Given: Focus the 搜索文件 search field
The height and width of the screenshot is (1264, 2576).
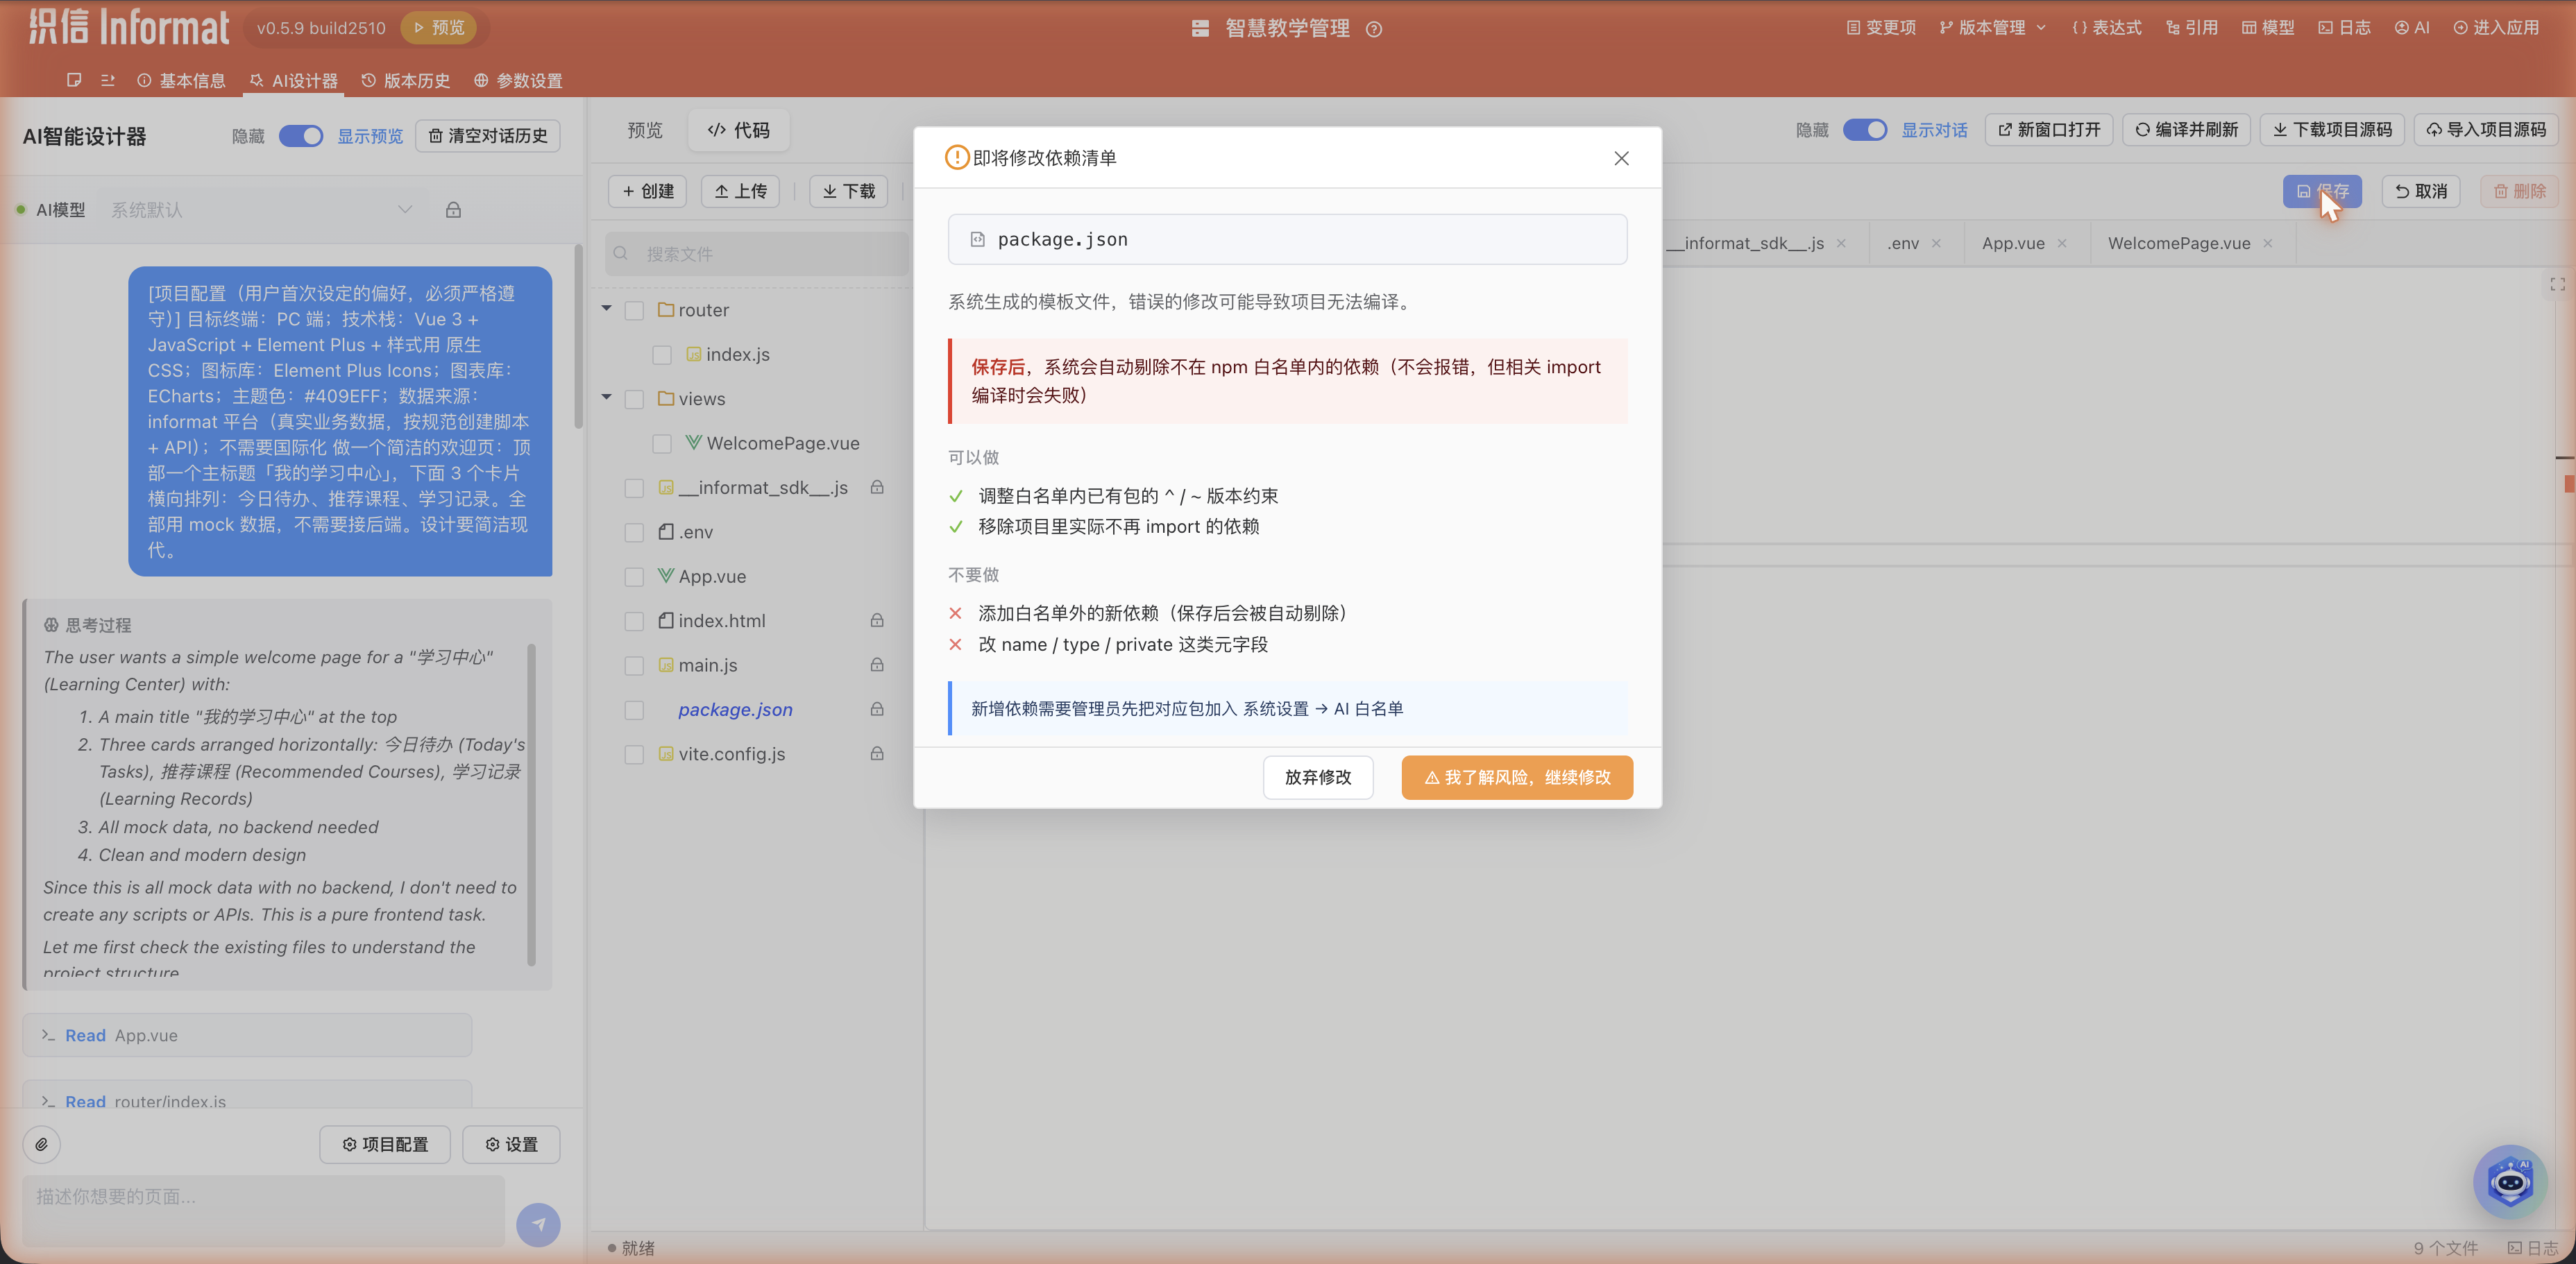Looking at the screenshot, I should [756, 254].
